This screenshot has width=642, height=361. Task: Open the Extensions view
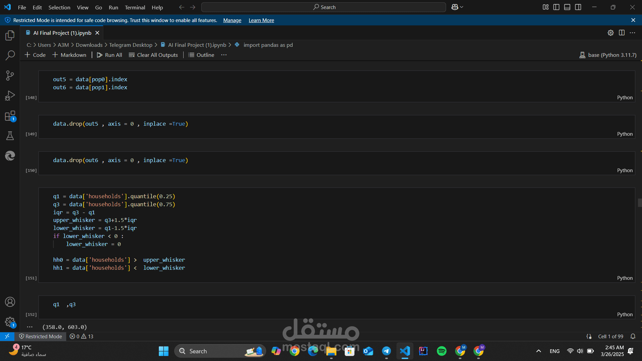(x=10, y=116)
